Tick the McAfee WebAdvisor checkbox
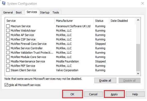Viewport: 147px width, 101px height. coord(8,31)
